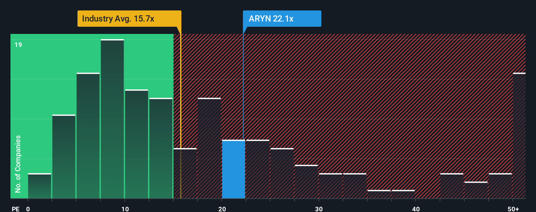Select the tallest bar near 19 companies
This screenshot has height=212, width=536.
[x=112, y=119]
